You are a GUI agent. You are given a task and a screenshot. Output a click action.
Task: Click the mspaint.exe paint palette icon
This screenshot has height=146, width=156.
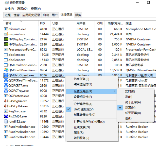click(6, 34)
